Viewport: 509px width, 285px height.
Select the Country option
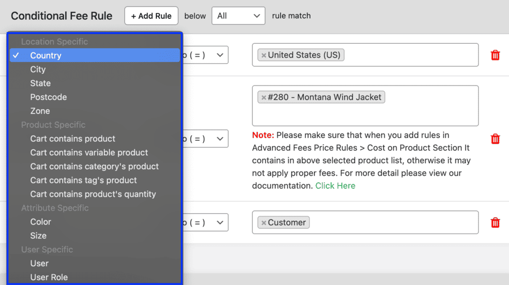tap(94, 56)
